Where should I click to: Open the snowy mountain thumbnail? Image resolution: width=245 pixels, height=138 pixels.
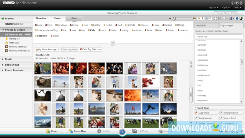pyautogui.click(x=43, y=122)
